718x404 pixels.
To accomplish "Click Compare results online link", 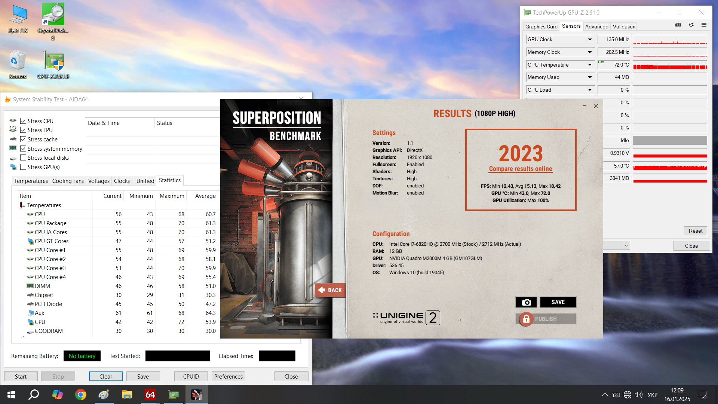I will [520, 169].
